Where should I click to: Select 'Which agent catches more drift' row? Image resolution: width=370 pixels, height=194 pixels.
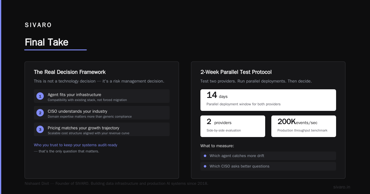coord(268,156)
